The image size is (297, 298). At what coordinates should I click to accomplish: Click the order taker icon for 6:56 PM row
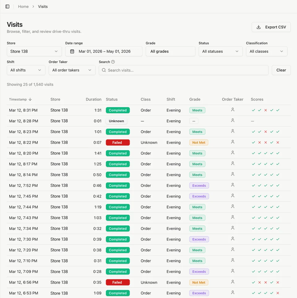[x=233, y=282]
